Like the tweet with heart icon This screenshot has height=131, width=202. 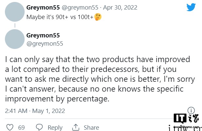coord(10,127)
